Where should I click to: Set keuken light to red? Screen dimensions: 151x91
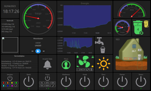(x=4, y=83)
